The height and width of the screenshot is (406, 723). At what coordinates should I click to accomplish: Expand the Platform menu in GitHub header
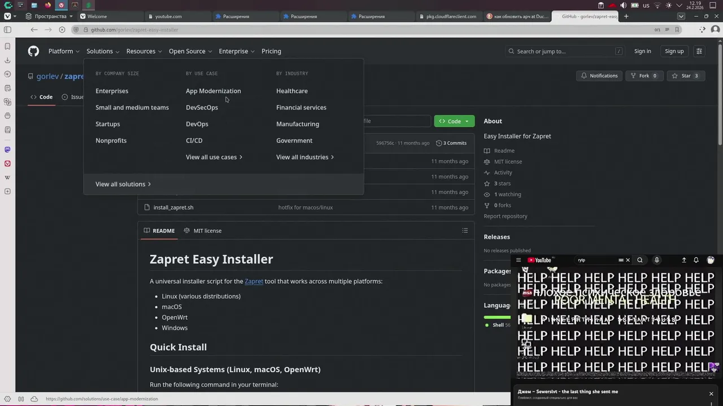64,51
